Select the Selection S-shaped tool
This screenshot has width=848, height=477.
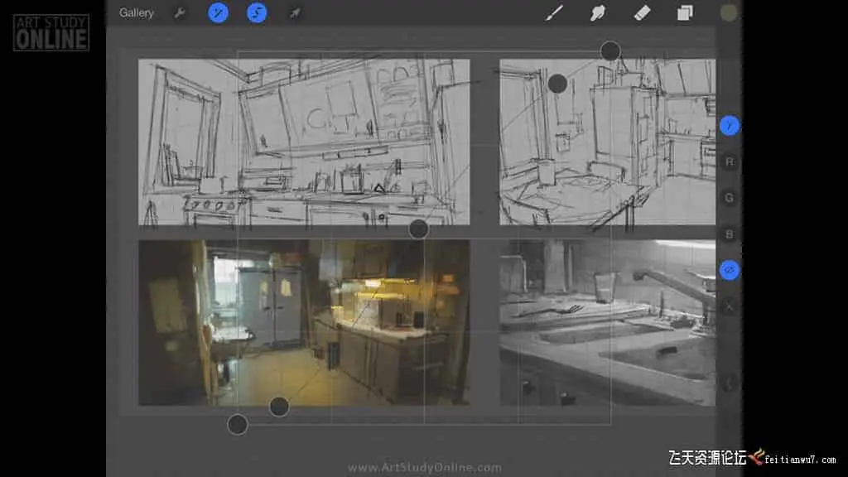[x=257, y=13]
